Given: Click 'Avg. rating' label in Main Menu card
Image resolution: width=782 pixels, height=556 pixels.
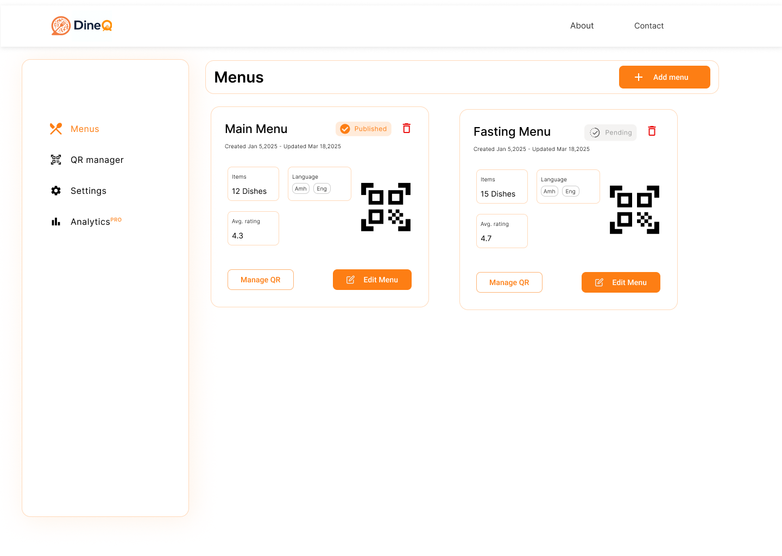Looking at the screenshot, I should pyautogui.click(x=246, y=221).
